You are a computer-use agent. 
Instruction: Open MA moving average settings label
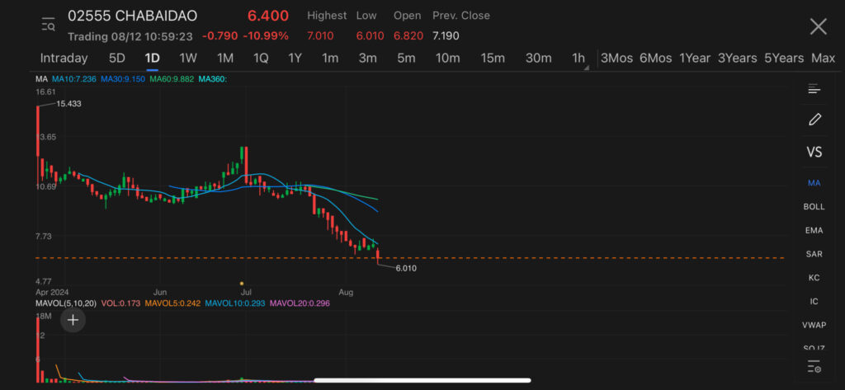tap(41, 79)
